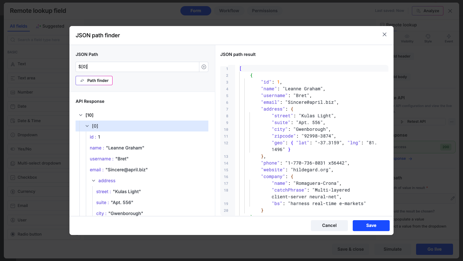The width and height of the screenshot is (463, 261).
Task: Select the email key in API Response
Action: click(x=96, y=170)
